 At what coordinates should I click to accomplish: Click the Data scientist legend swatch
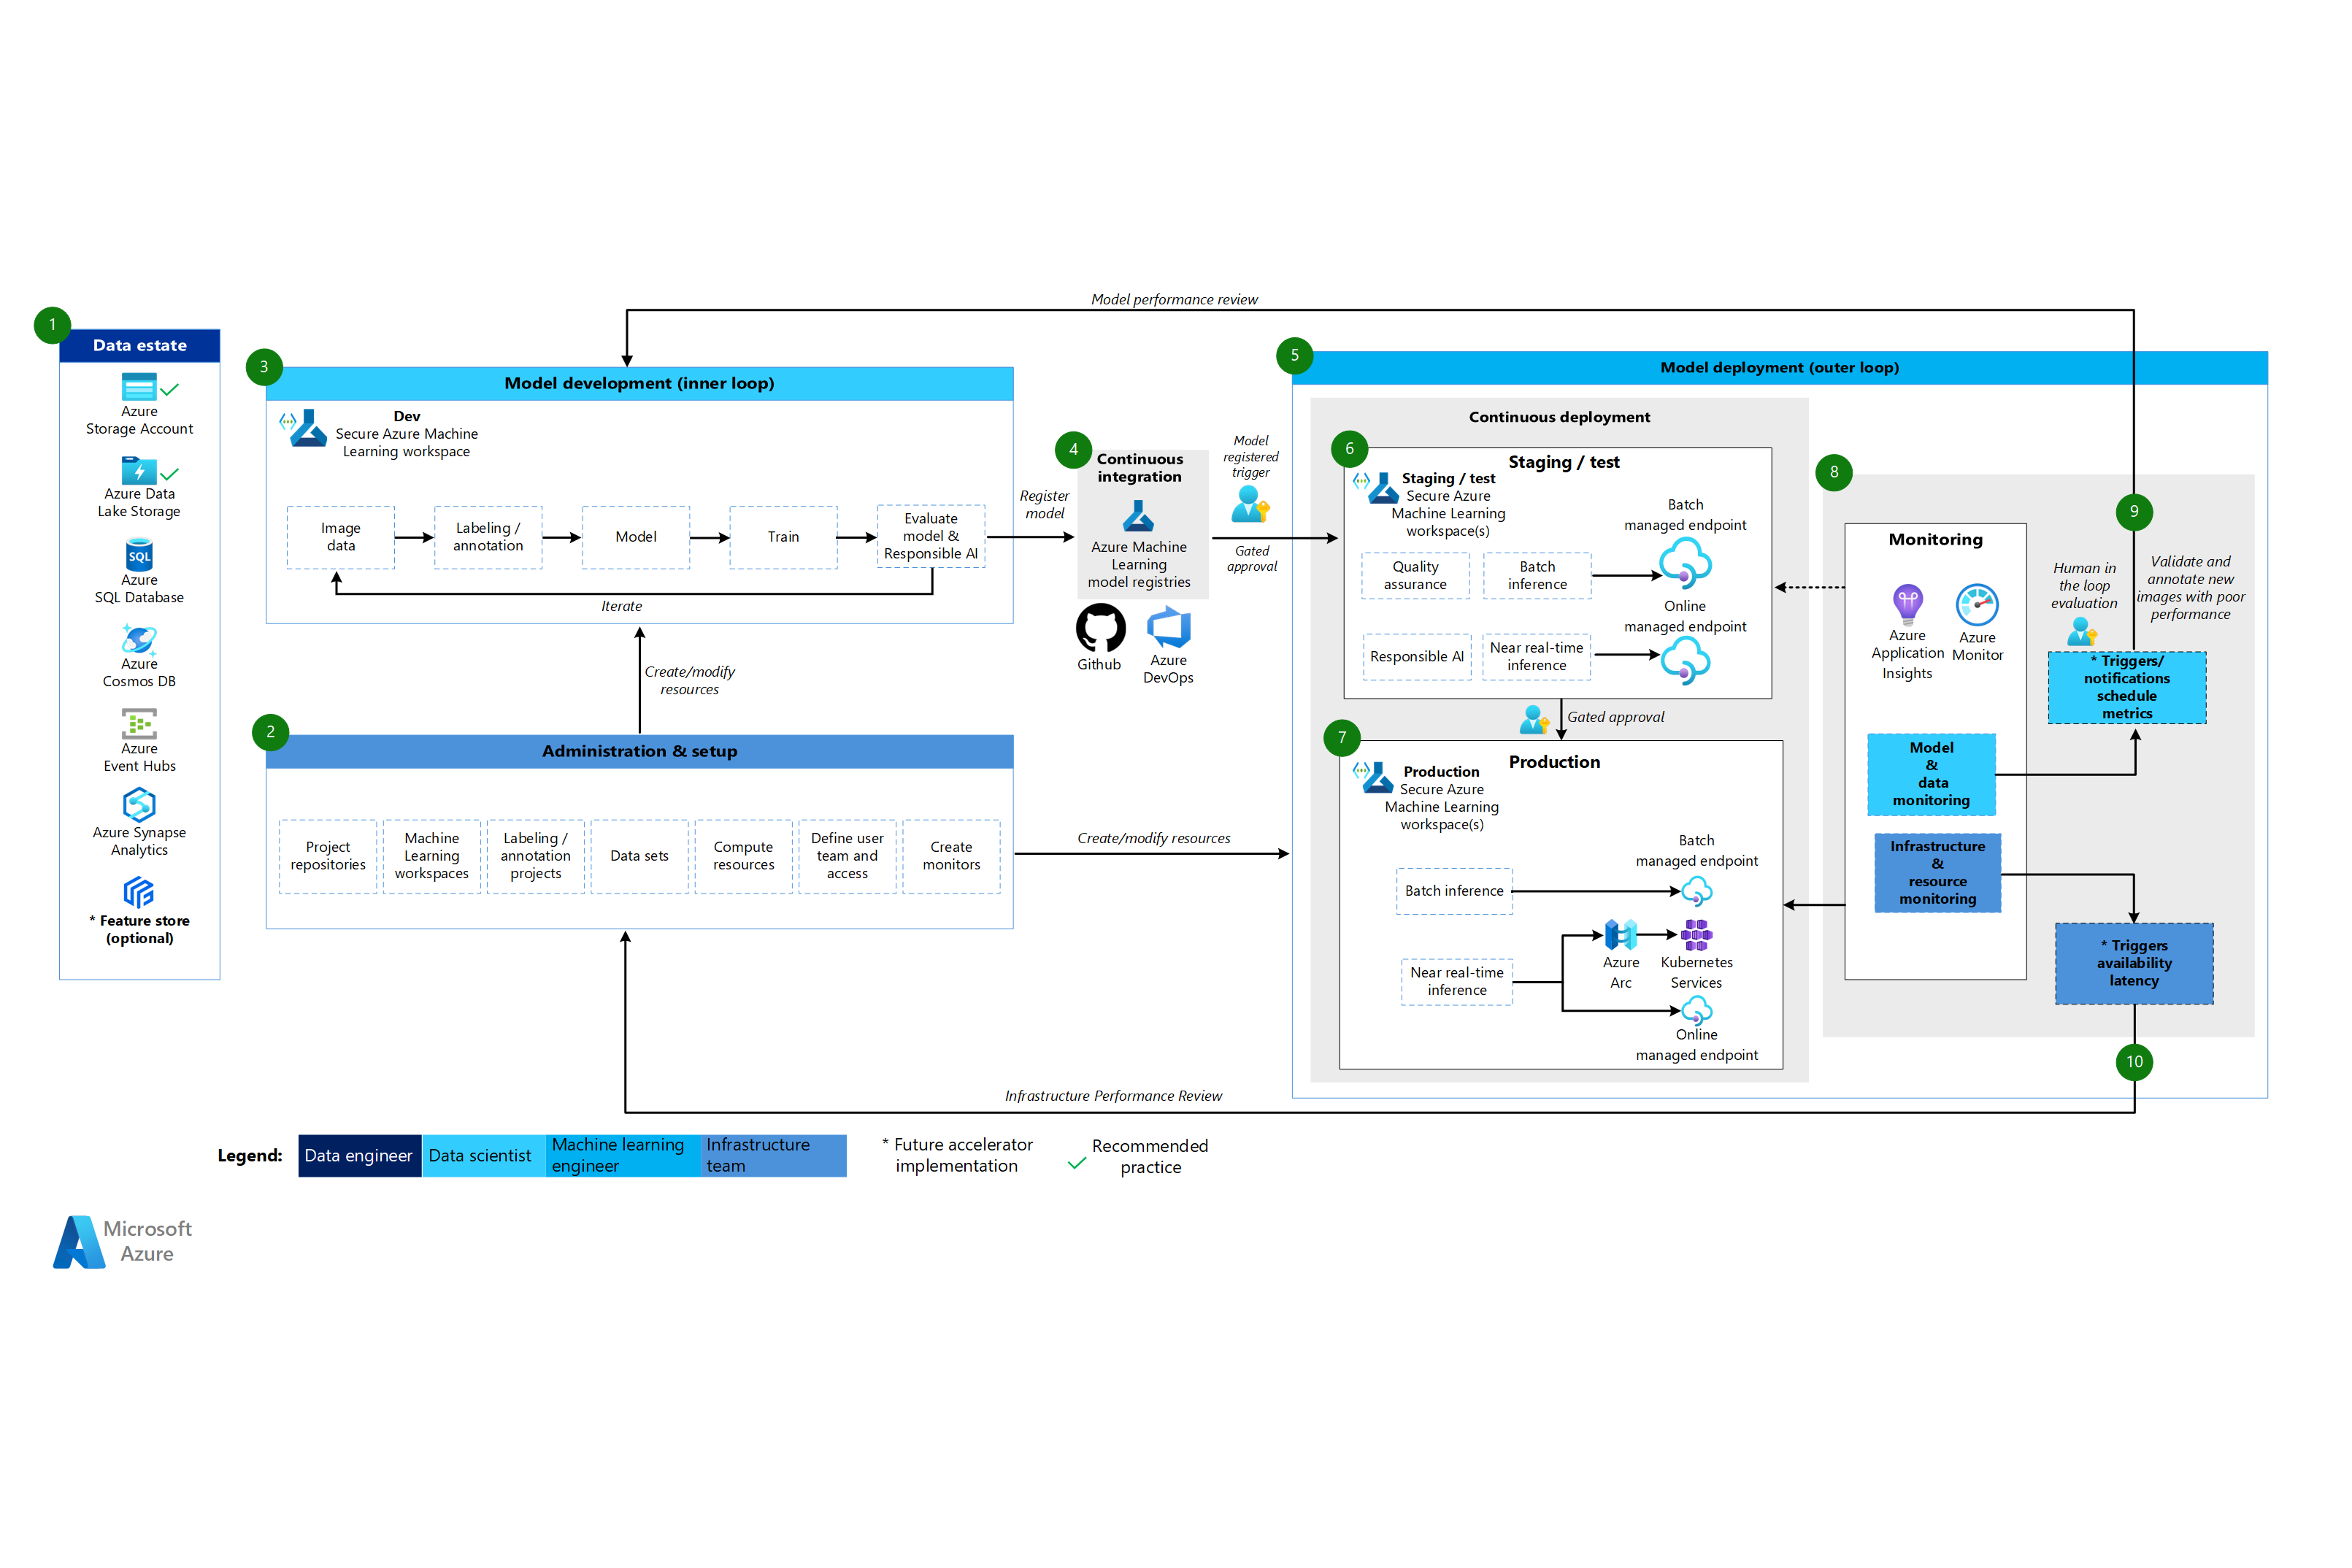pos(484,1156)
